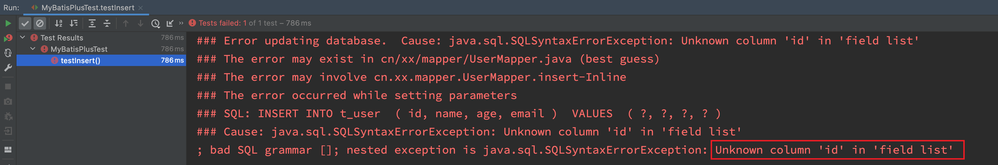Screen dimensions: 998x165
Task: Collapse the Test Results tree node
Action: tap(22, 38)
